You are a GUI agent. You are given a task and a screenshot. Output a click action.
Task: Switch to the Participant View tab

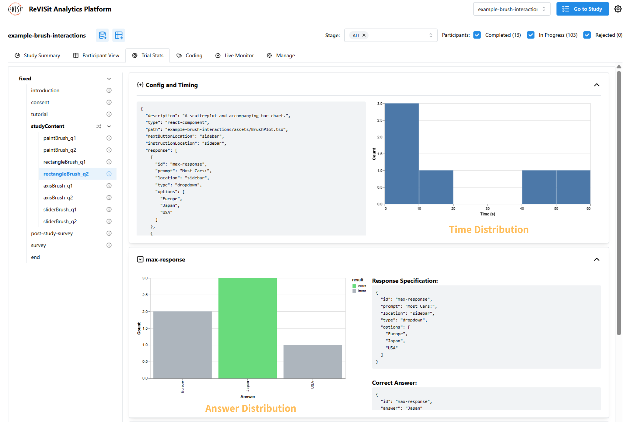[96, 55]
